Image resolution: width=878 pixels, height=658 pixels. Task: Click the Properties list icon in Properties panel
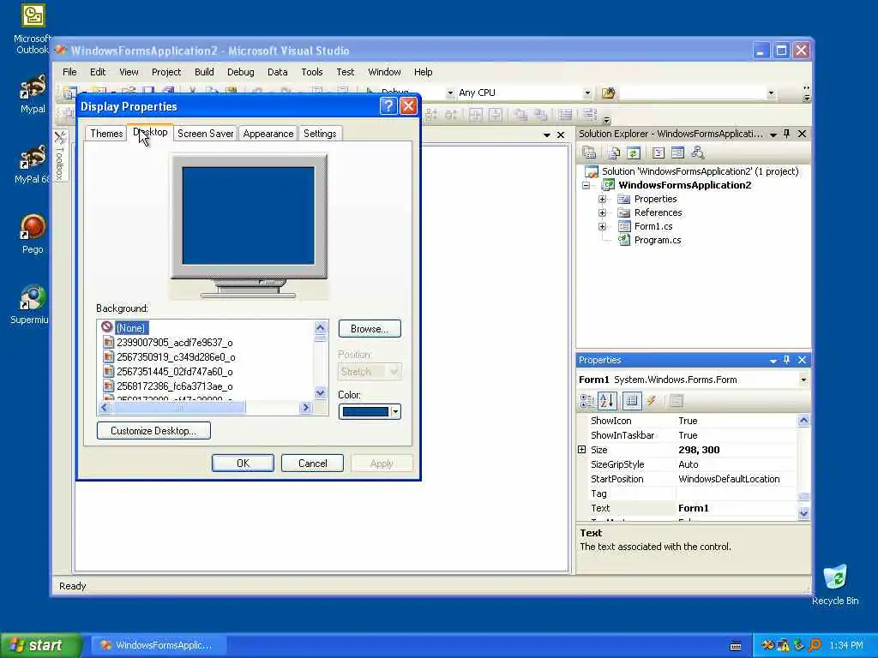pyautogui.click(x=632, y=401)
